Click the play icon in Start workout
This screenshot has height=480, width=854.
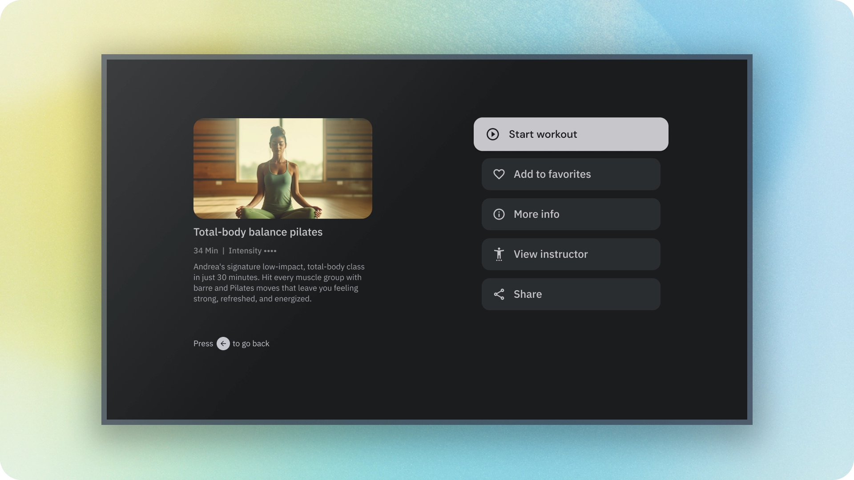pyautogui.click(x=492, y=134)
